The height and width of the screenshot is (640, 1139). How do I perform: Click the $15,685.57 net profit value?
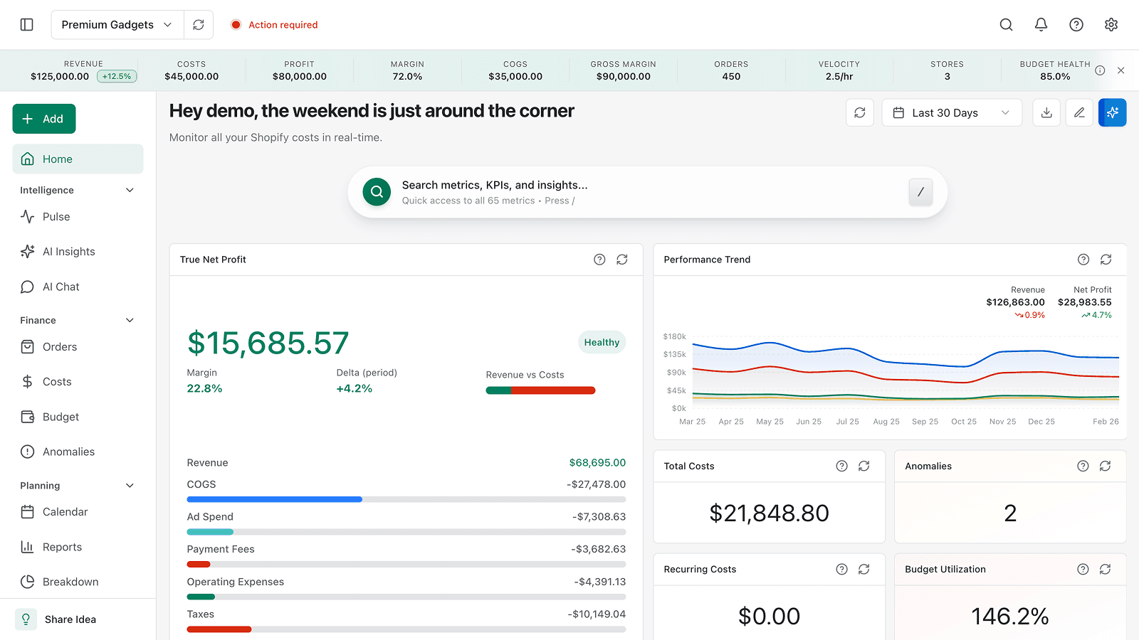pyautogui.click(x=268, y=343)
